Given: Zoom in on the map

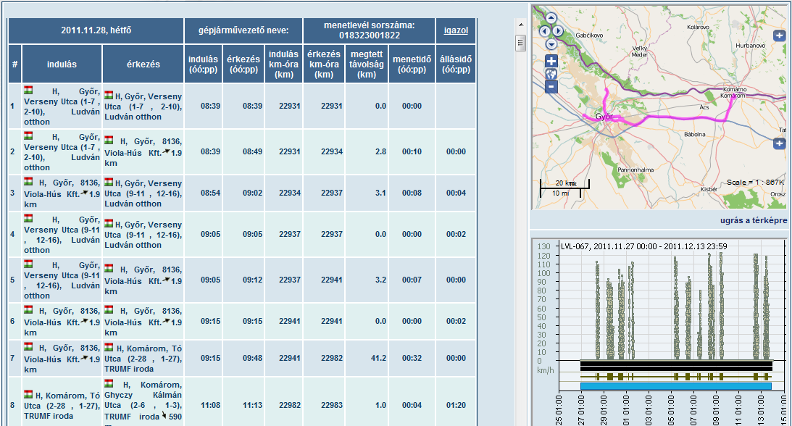Looking at the screenshot, I should pyautogui.click(x=551, y=62).
